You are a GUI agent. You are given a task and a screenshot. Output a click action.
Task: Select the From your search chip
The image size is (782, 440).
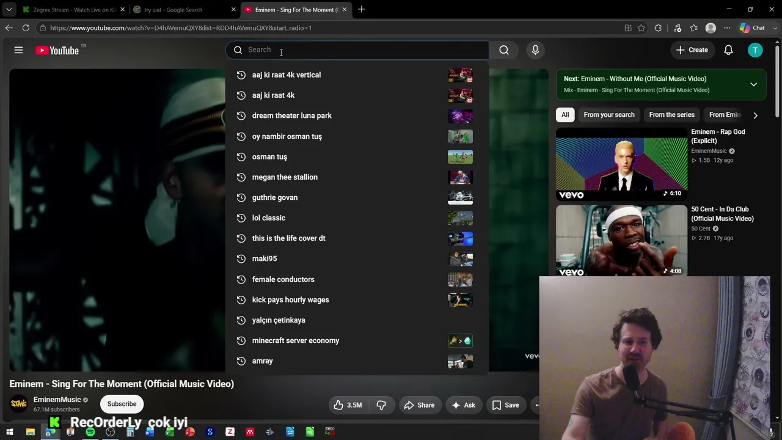point(609,115)
